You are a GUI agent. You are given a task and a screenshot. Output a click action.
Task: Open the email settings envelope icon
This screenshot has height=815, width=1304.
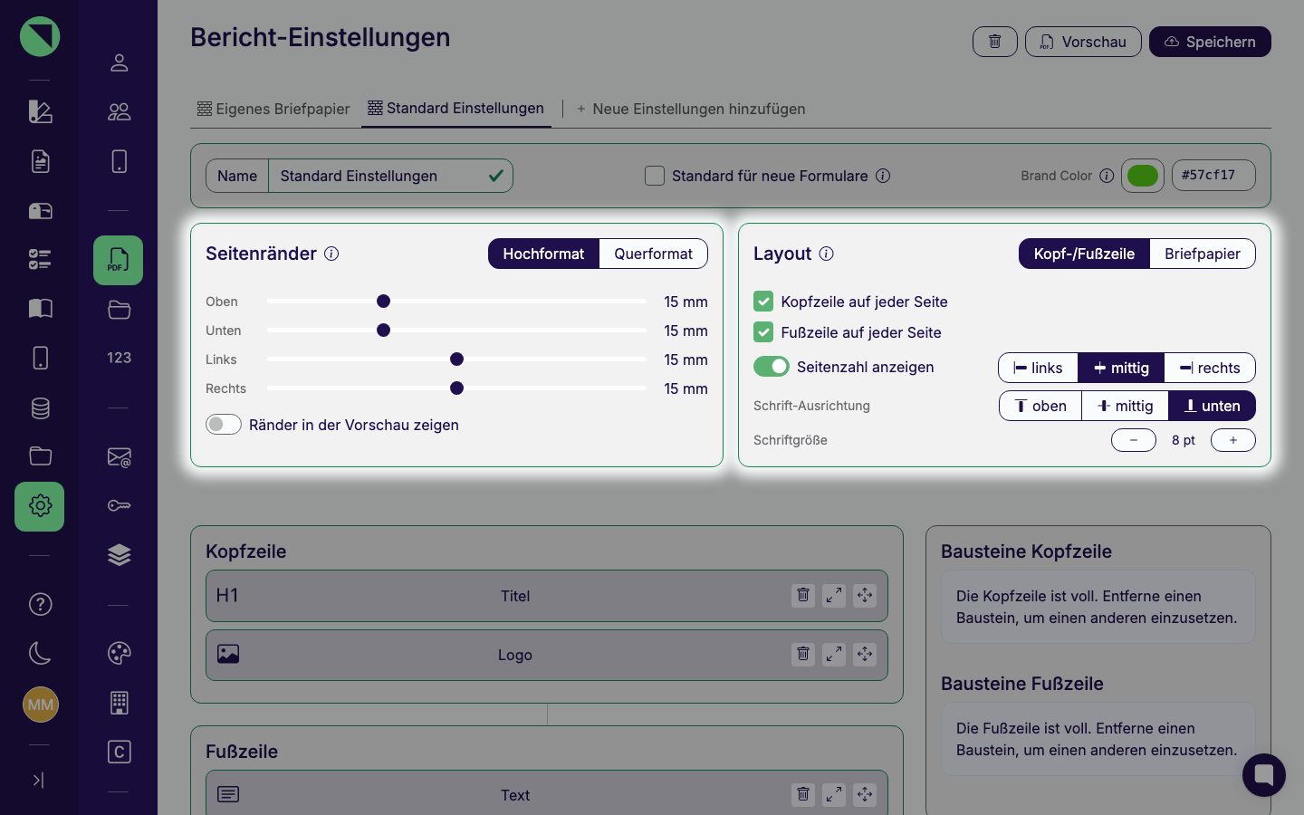(119, 457)
